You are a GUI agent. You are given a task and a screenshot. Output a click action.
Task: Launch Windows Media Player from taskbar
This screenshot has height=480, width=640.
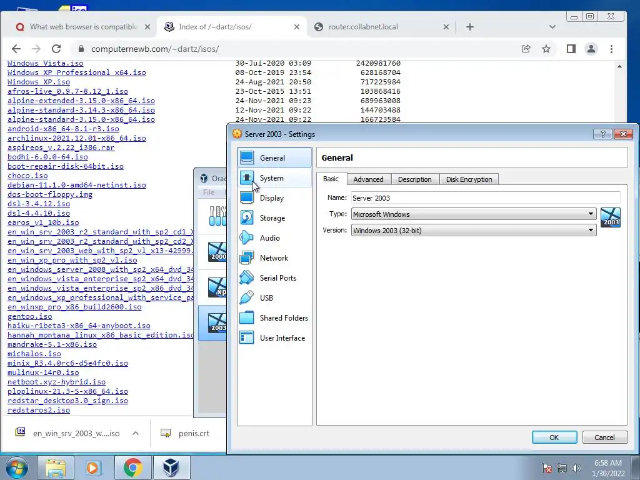tap(94, 467)
